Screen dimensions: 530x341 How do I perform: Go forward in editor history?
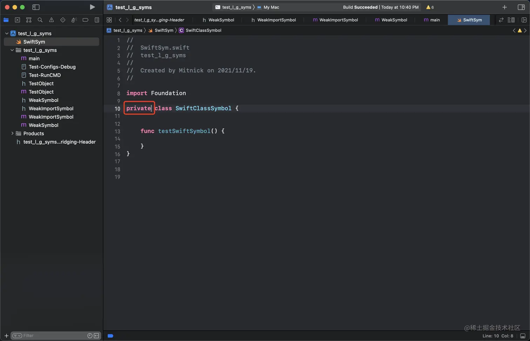point(127,20)
